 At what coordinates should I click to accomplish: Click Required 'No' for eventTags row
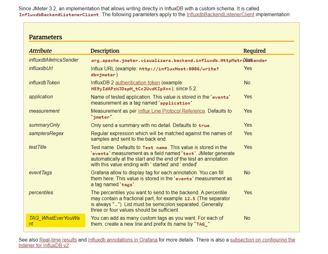coord(247,173)
